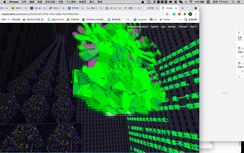Click the Explorer link
This screenshot has width=244, height=153.
tap(155, 27)
